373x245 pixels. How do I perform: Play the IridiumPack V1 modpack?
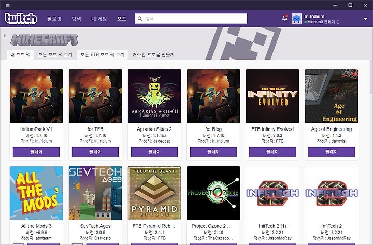(x=36, y=152)
